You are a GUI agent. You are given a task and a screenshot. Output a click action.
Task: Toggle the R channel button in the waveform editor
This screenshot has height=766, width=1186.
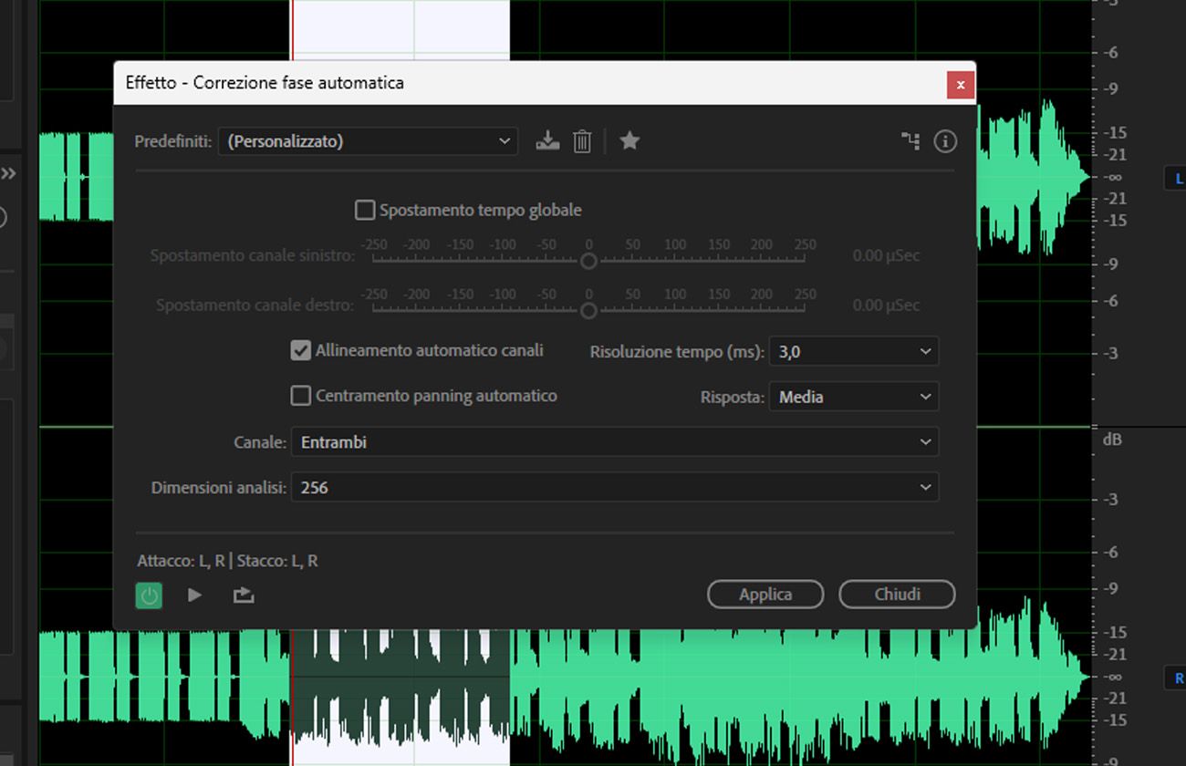tap(1176, 678)
